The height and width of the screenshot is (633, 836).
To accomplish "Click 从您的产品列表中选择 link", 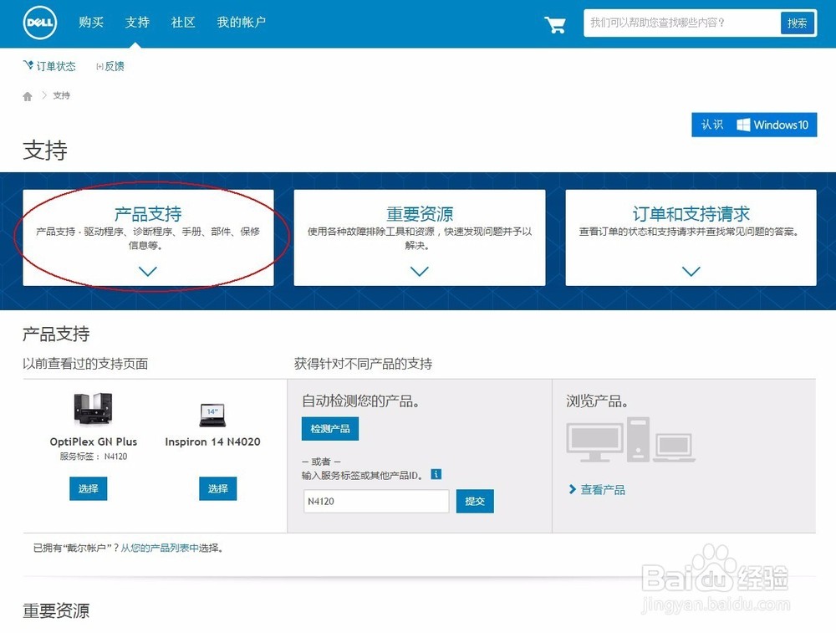I will point(171,548).
